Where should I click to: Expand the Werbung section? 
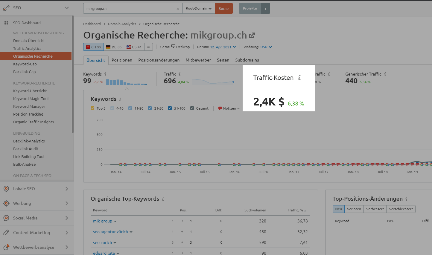point(67,203)
